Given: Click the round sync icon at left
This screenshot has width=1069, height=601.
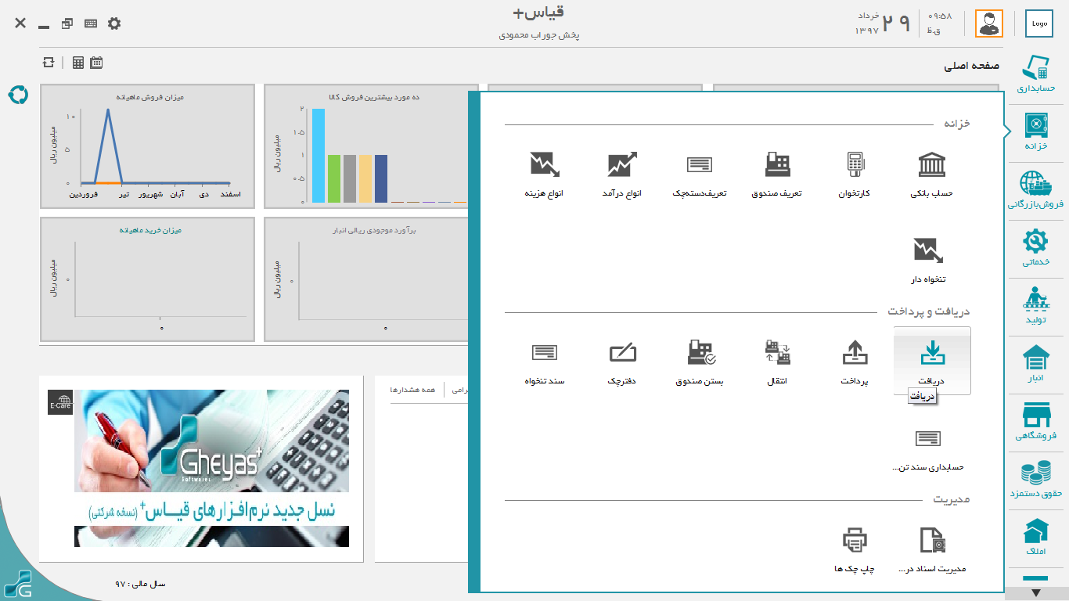Looking at the screenshot, I should click(x=18, y=95).
